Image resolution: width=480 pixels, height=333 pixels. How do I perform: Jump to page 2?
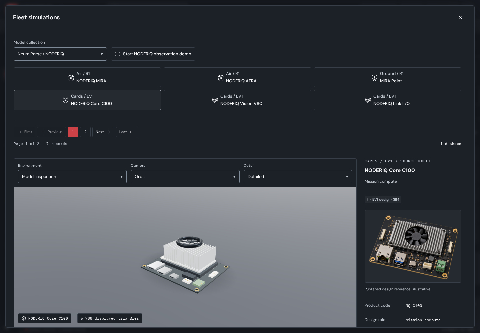(85, 132)
